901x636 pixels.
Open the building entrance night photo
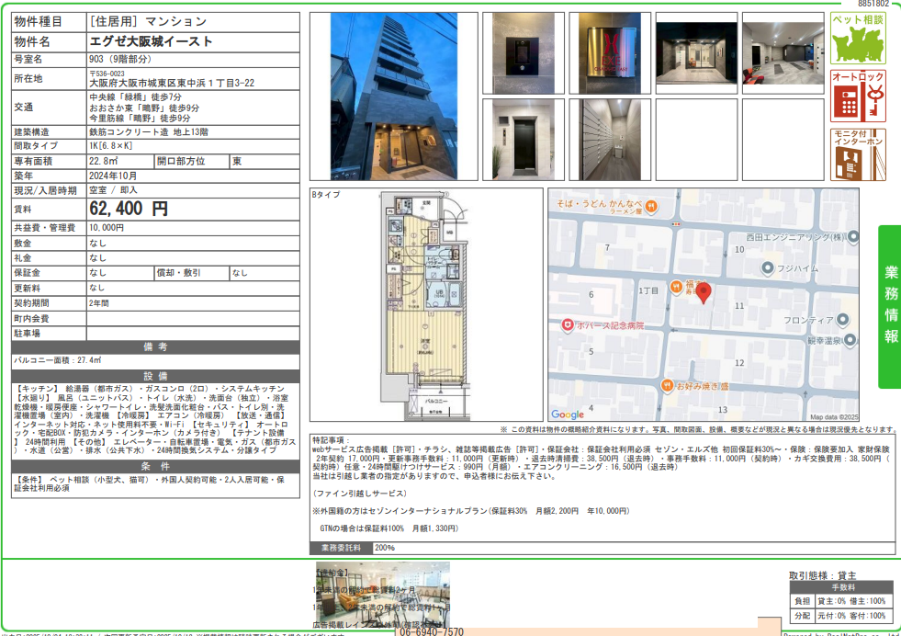tap(695, 52)
